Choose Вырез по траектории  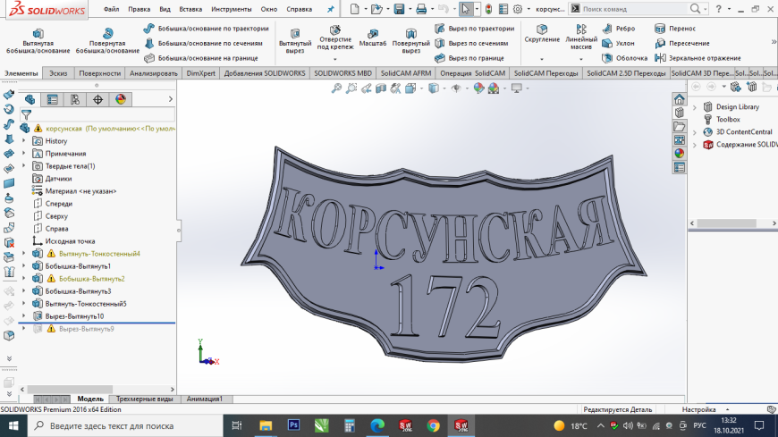coord(474,29)
